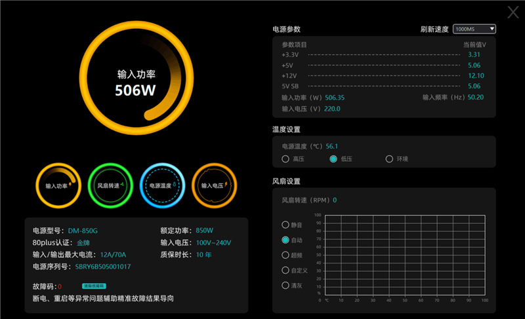
Task: Click the input power value 506.35
Action: click(x=335, y=98)
